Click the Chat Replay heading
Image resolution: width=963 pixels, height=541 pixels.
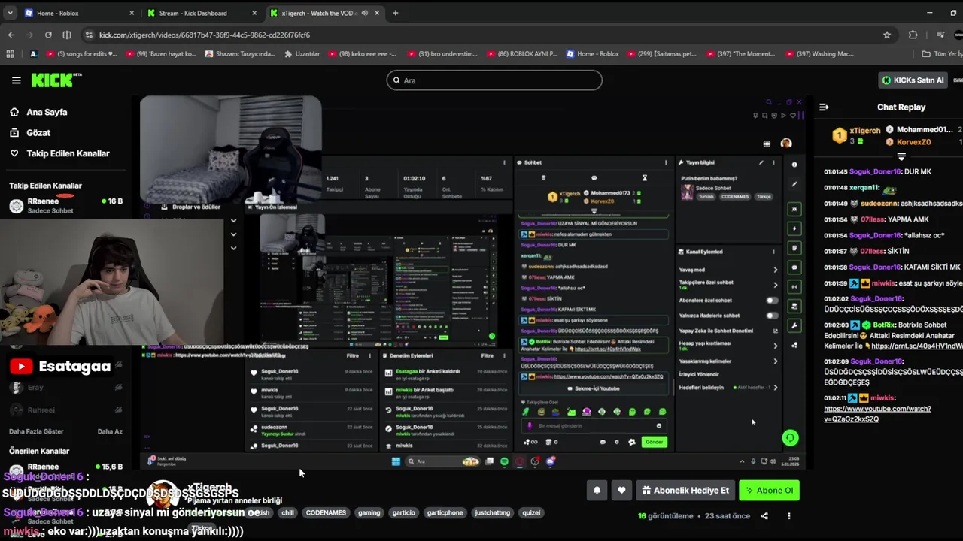point(901,107)
